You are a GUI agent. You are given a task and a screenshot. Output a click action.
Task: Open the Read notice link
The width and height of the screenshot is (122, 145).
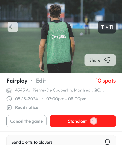27,107
